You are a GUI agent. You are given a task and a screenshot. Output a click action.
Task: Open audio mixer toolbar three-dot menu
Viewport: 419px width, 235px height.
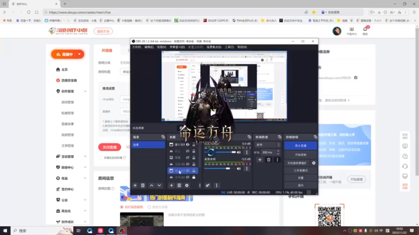[x=216, y=185]
